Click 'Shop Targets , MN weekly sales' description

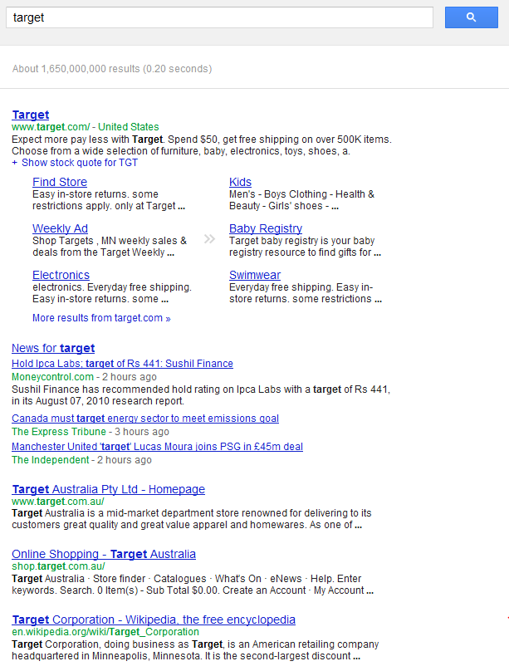(110, 247)
